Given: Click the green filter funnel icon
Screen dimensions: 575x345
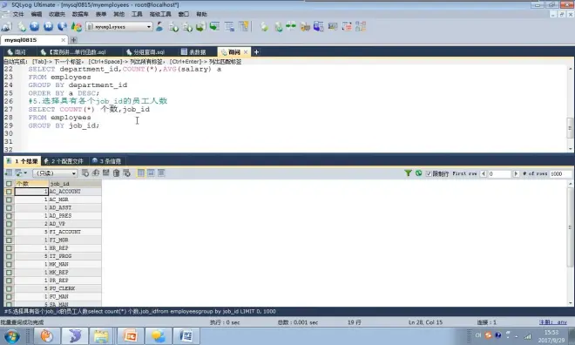Looking at the screenshot, I should pos(408,173).
